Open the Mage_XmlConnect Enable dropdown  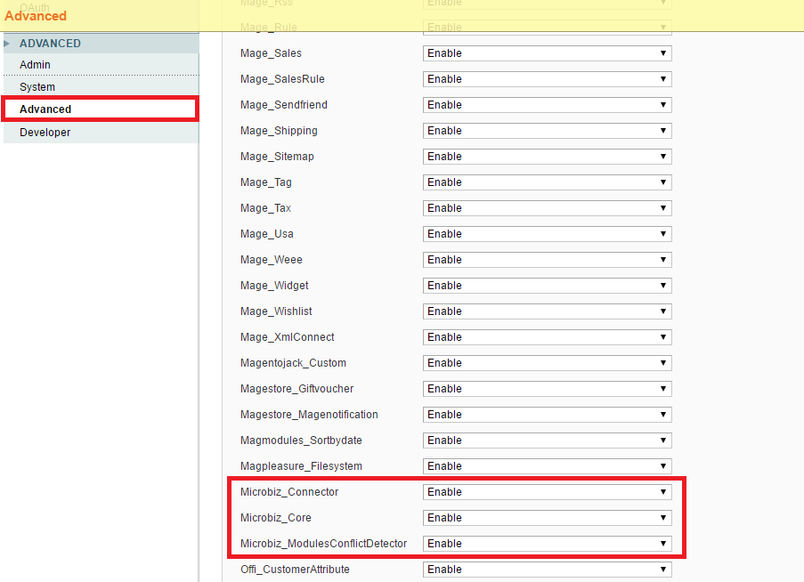pyautogui.click(x=547, y=337)
